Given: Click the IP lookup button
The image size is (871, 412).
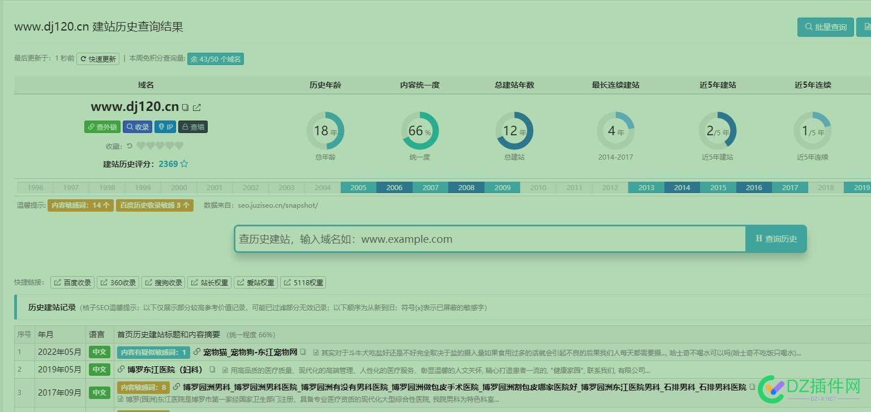Looking at the screenshot, I should pyautogui.click(x=165, y=127).
